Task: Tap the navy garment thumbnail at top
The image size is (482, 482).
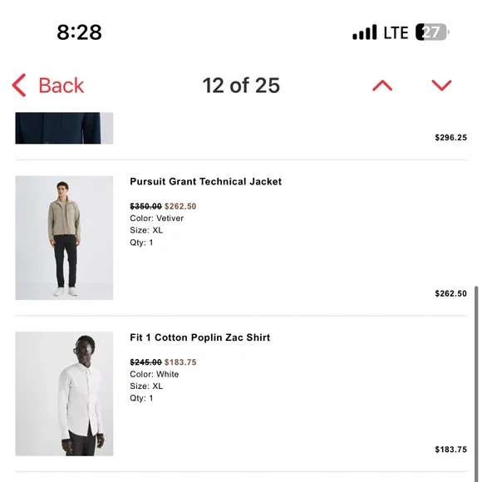Action: [64, 128]
